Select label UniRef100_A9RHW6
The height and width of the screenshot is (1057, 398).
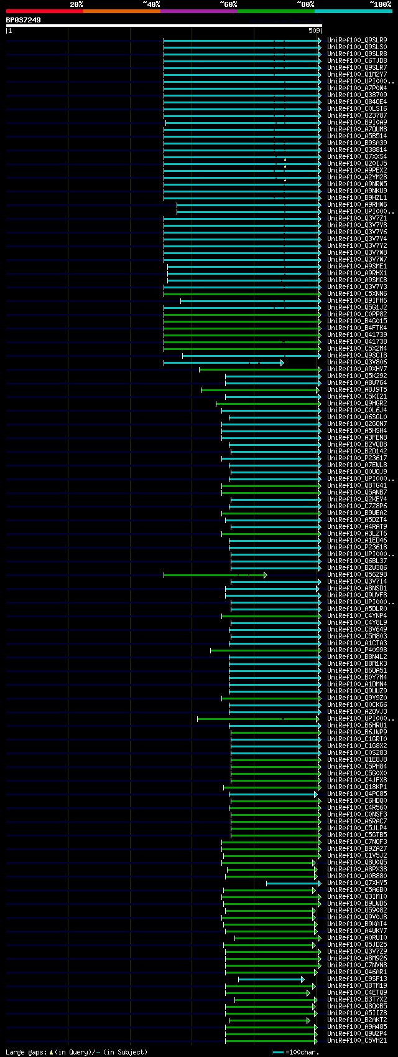(x=357, y=205)
